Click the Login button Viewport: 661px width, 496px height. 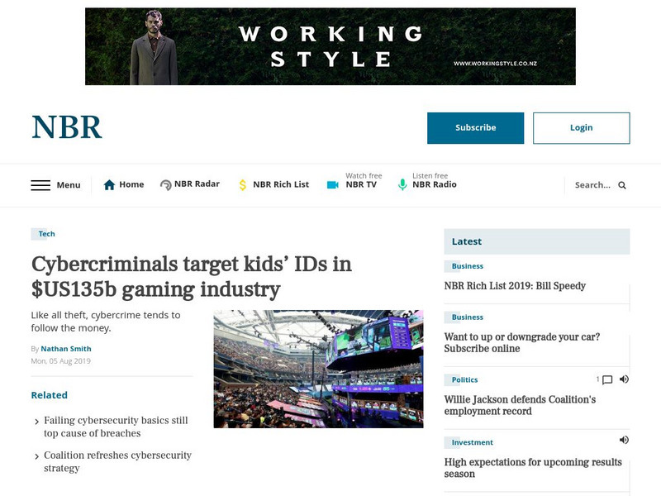point(581,128)
